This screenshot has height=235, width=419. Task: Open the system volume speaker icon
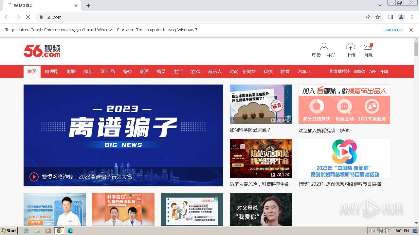[372, 231]
